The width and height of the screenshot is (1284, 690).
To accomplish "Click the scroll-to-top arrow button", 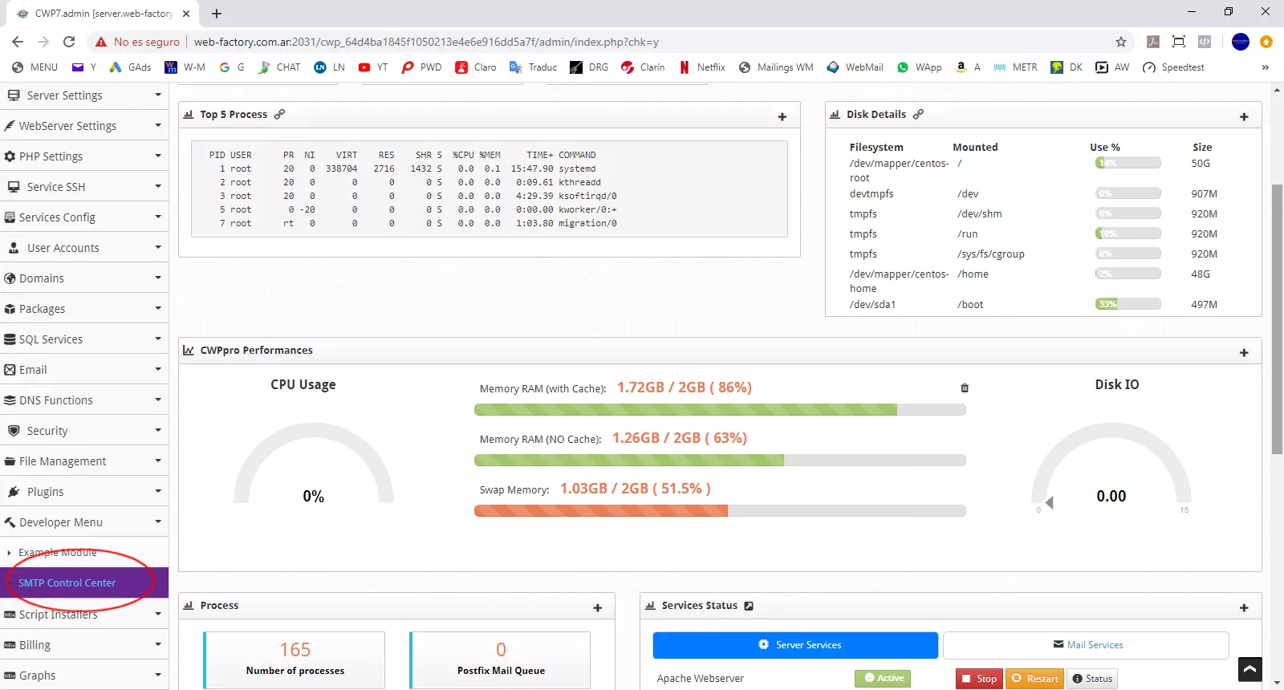I will pos(1249,668).
